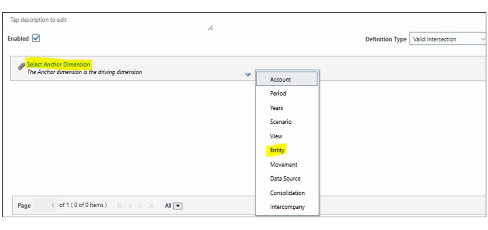
Task: Pick Period in the dimension menu
Action: pos(278,94)
